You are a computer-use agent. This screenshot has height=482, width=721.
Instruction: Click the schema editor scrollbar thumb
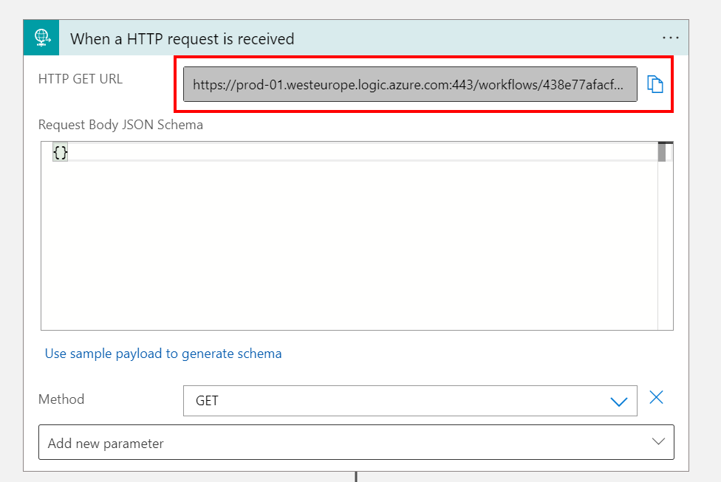[662, 152]
